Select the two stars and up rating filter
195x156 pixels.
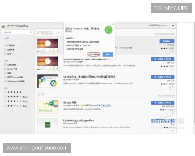pyautogui.click(x=5, y=106)
